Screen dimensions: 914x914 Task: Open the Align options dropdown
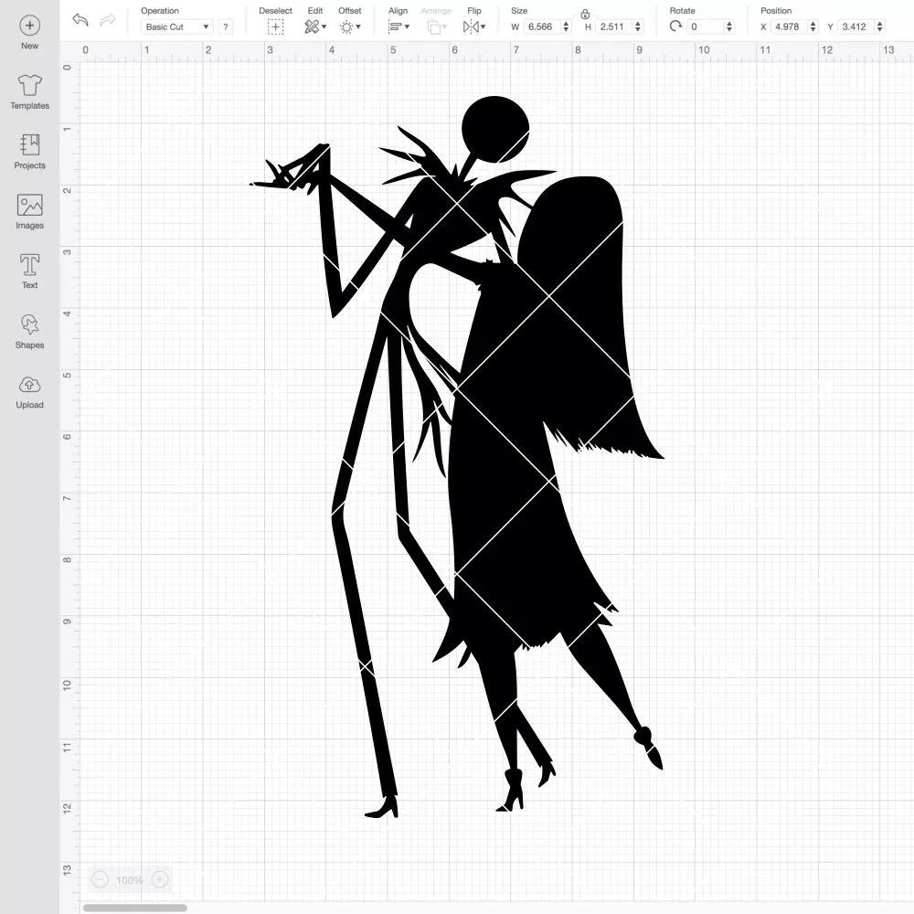tap(399, 27)
